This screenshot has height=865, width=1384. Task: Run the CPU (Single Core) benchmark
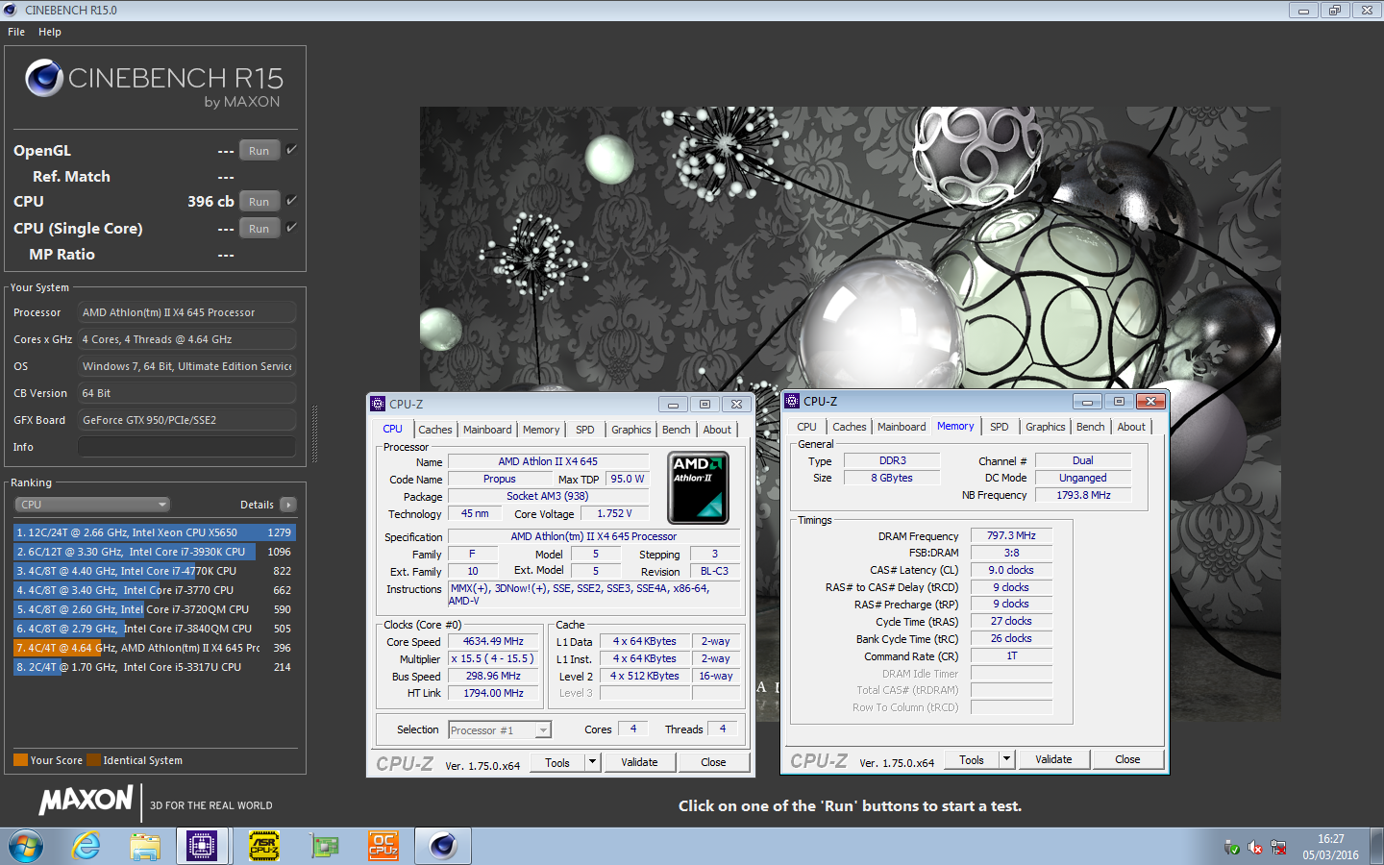click(259, 228)
